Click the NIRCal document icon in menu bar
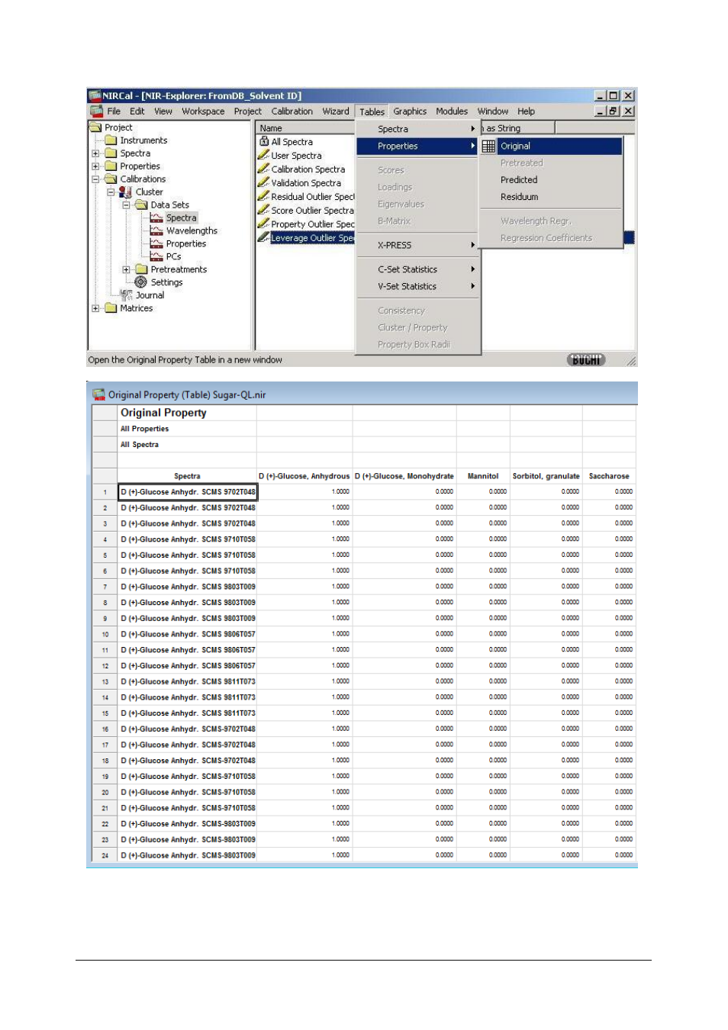The width and height of the screenshot is (728, 1030). click(x=96, y=111)
